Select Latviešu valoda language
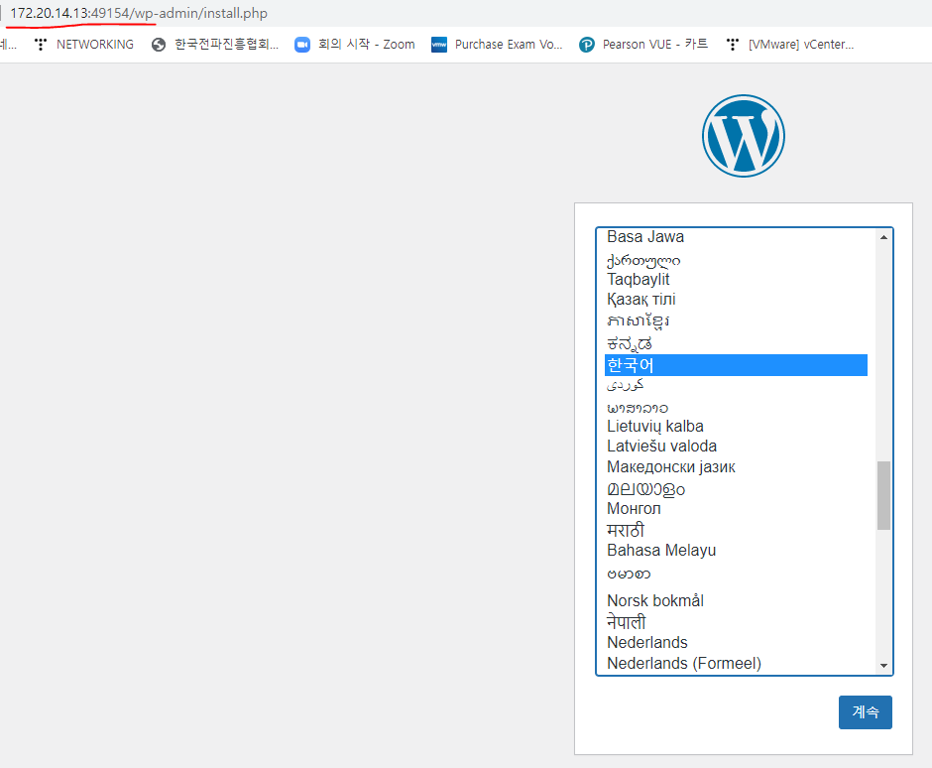This screenshot has width=932, height=768. pyautogui.click(x=736, y=447)
